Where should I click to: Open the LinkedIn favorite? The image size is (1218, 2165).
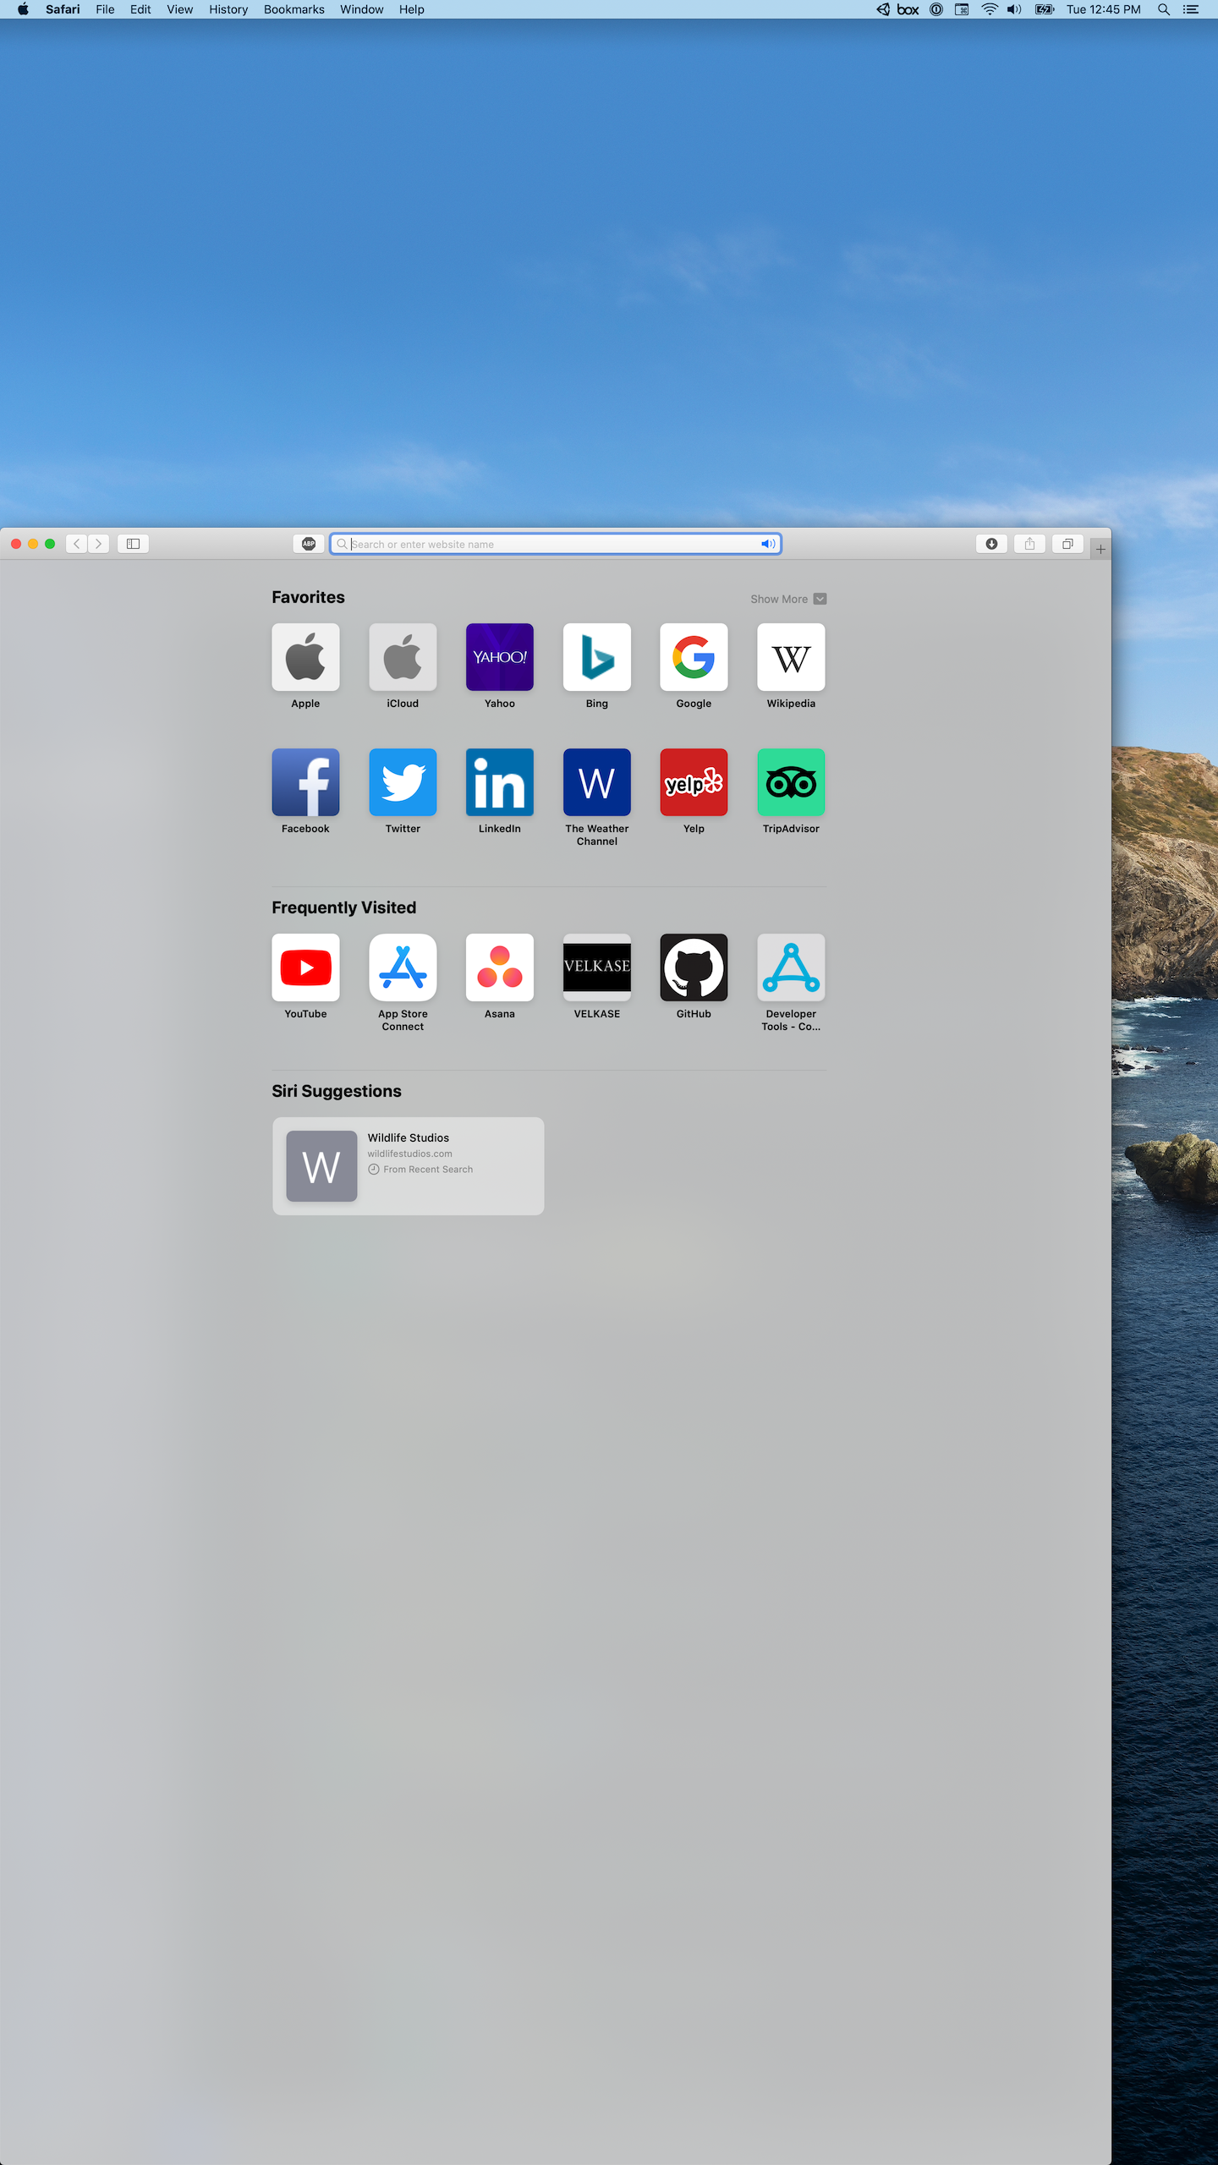click(500, 782)
